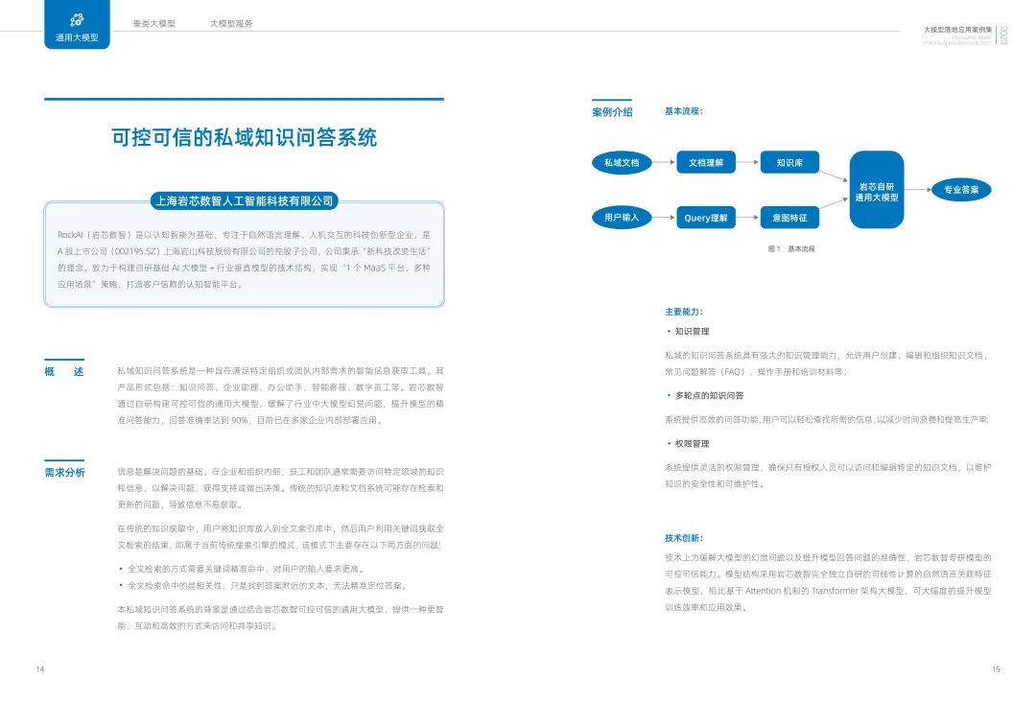
Task: Click the bullet 全文检索命中的是相关性
Action: (x=264, y=585)
